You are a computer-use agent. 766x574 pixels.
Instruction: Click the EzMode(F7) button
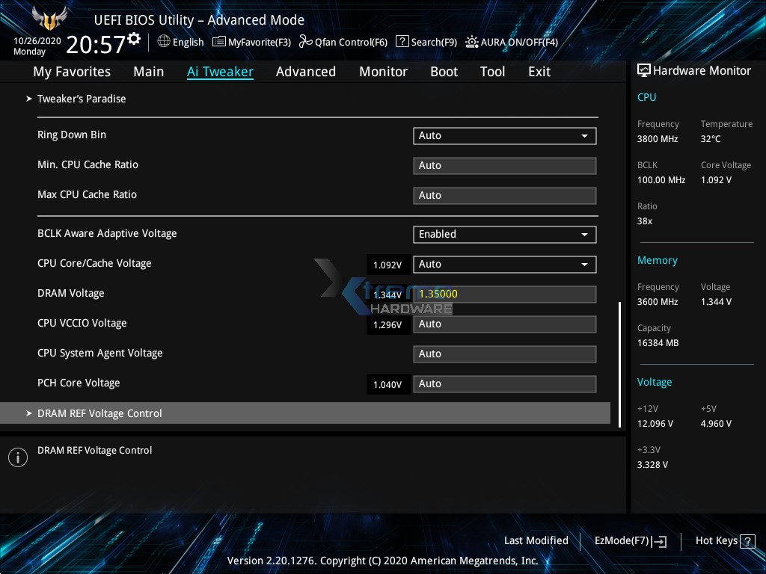(631, 540)
